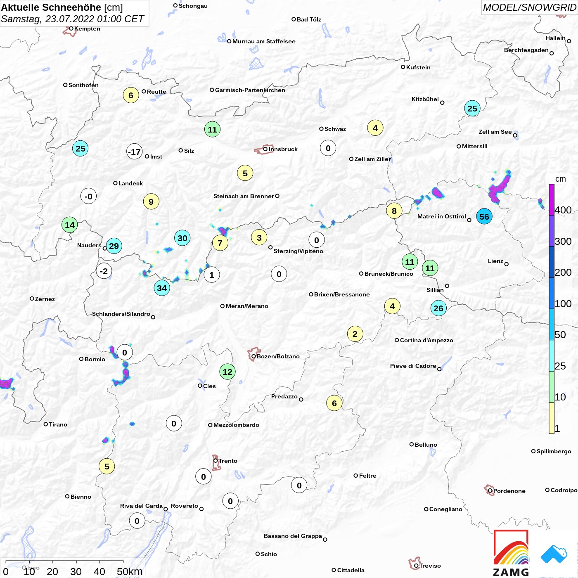
Task: Click the Cortina d'Ampezzo label
Action: (426, 340)
